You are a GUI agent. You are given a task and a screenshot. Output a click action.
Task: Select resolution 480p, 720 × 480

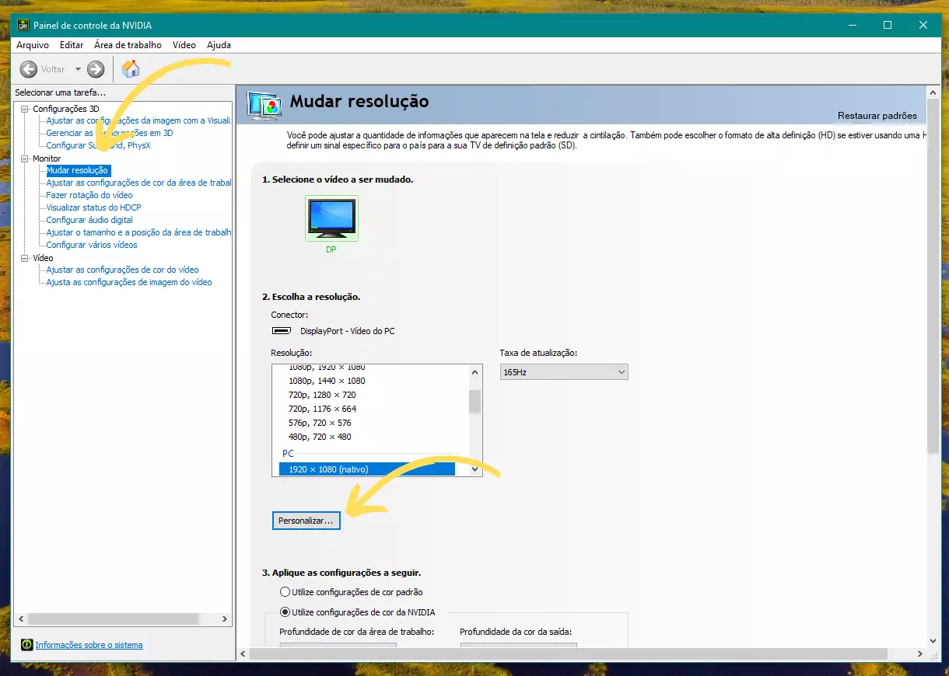coord(320,437)
